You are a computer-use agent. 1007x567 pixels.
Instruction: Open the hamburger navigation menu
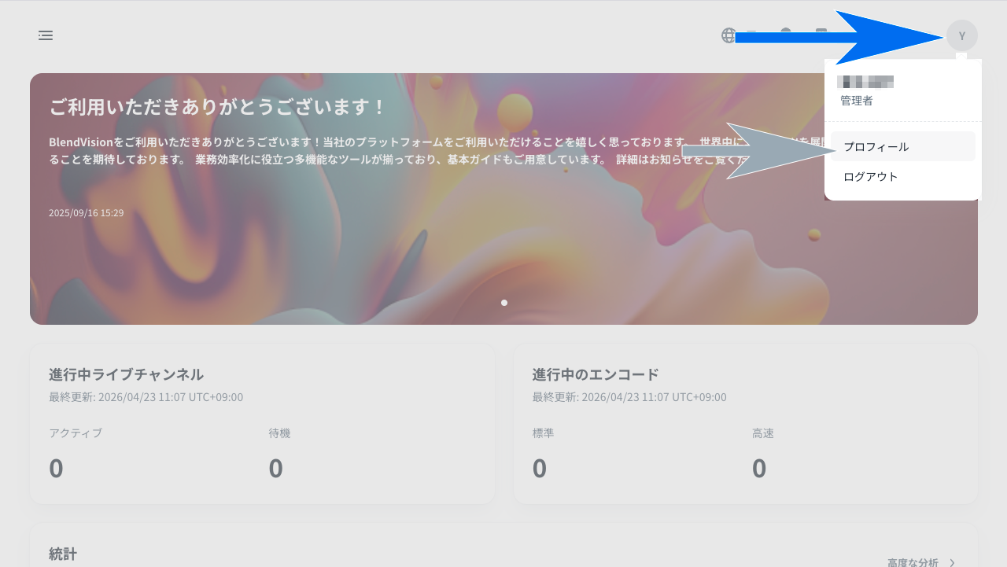coord(46,35)
